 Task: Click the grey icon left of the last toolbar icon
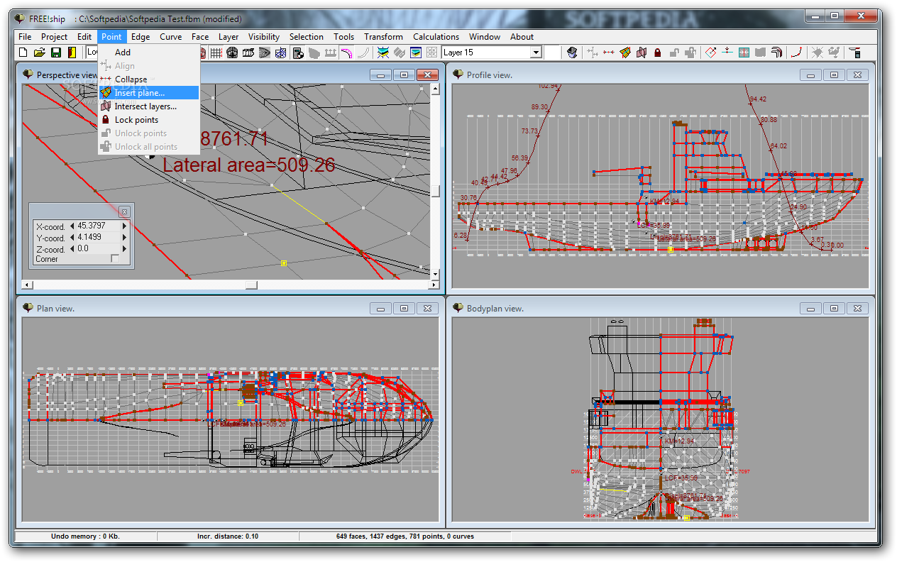(833, 52)
